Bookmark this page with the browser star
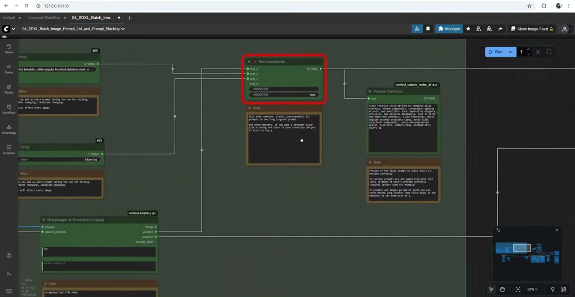The height and width of the screenshot is (297, 575). [x=530, y=6]
